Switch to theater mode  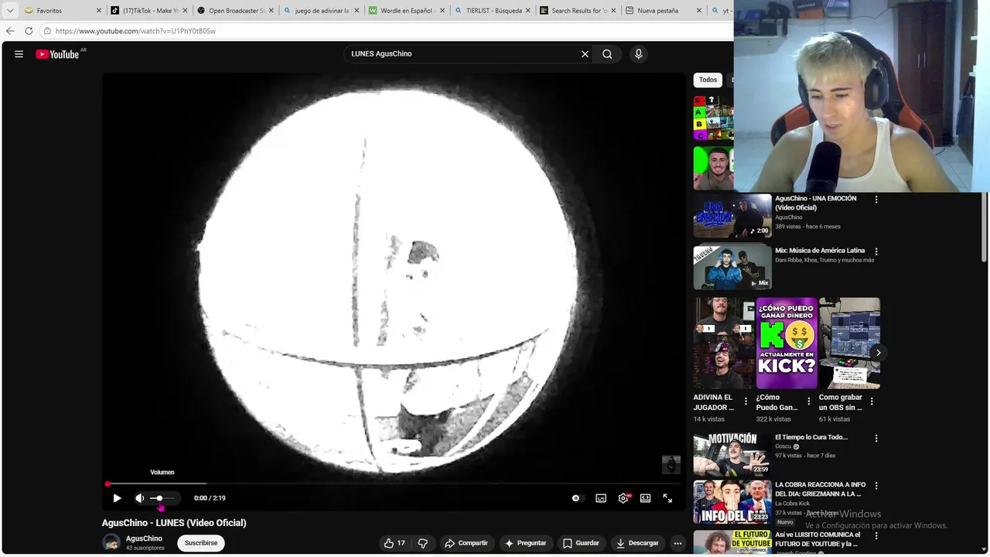[x=645, y=498]
